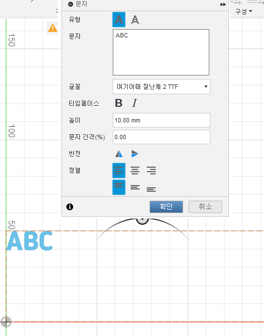Open the info icon in dialog footer
The image size is (264, 336).
pyautogui.click(x=70, y=207)
